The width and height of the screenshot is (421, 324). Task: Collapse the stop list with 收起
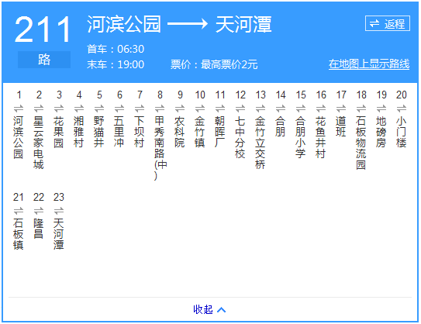(x=203, y=309)
